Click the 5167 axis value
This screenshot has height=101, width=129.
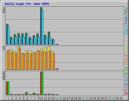4,10
